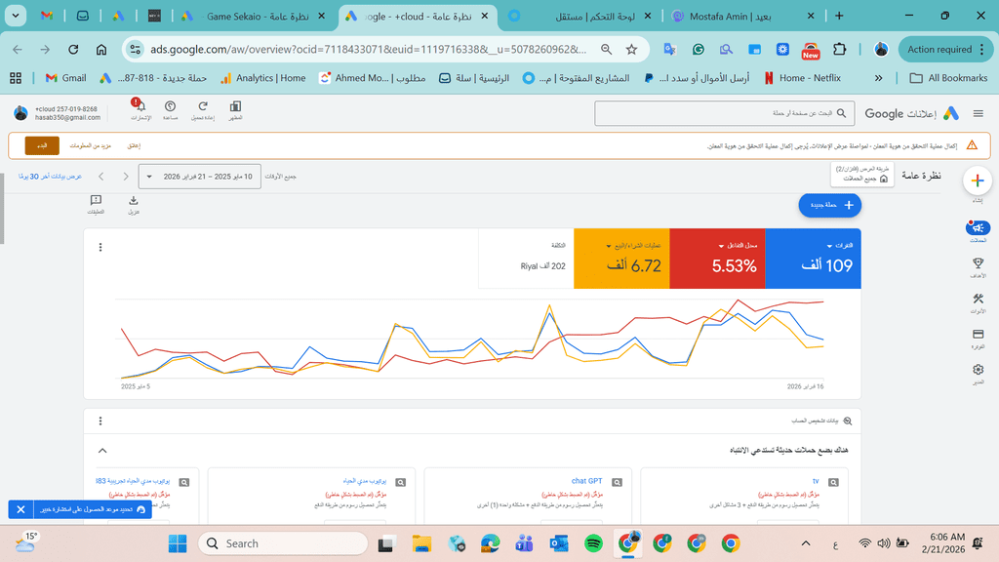Open the hamburger main menu

[x=978, y=113]
